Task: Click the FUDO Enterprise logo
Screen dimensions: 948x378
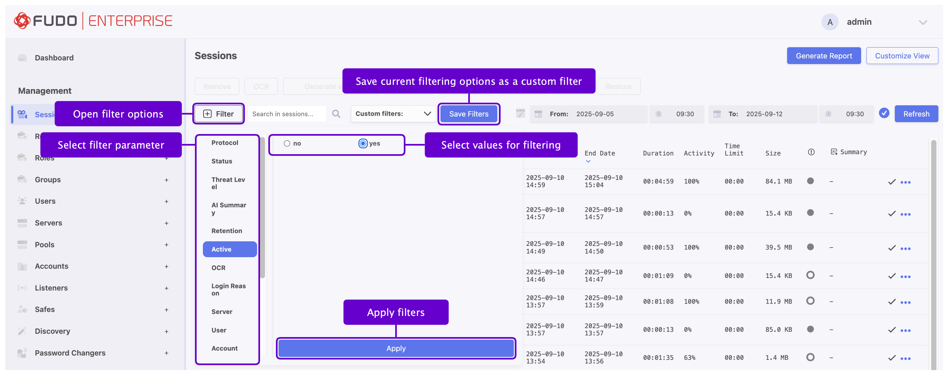Action: [x=93, y=21]
